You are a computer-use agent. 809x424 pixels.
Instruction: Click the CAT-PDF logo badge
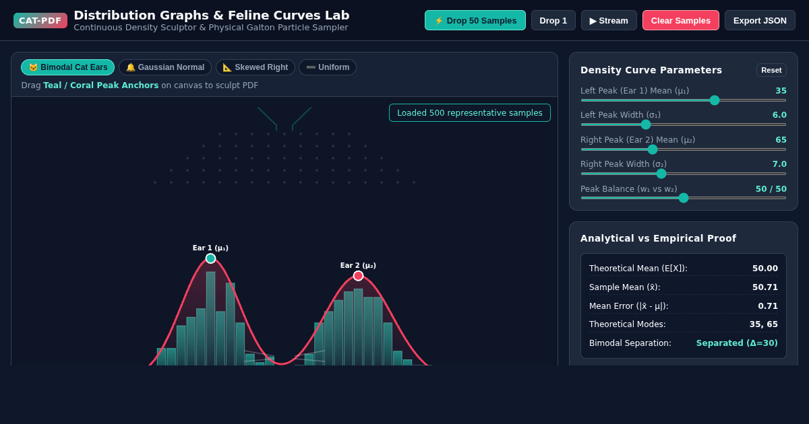(x=40, y=20)
